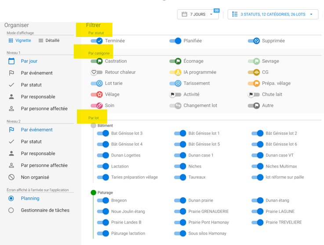The image size is (324, 245).
Task: Toggle the Lot tarie category switch
Action: point(97,83)
